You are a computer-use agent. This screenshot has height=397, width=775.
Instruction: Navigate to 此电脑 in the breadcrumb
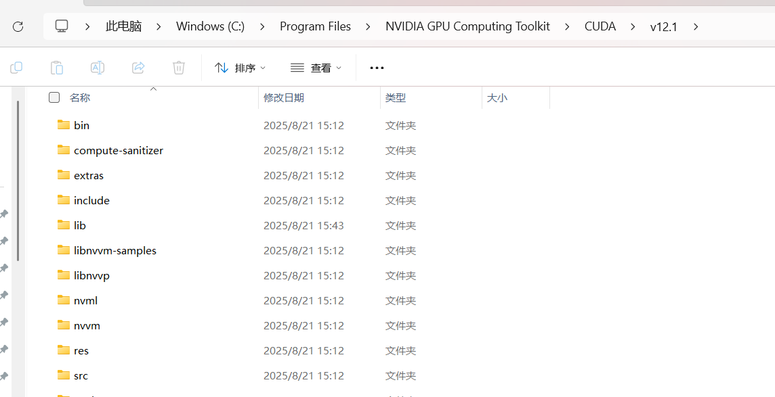click(x=123, y=26)
